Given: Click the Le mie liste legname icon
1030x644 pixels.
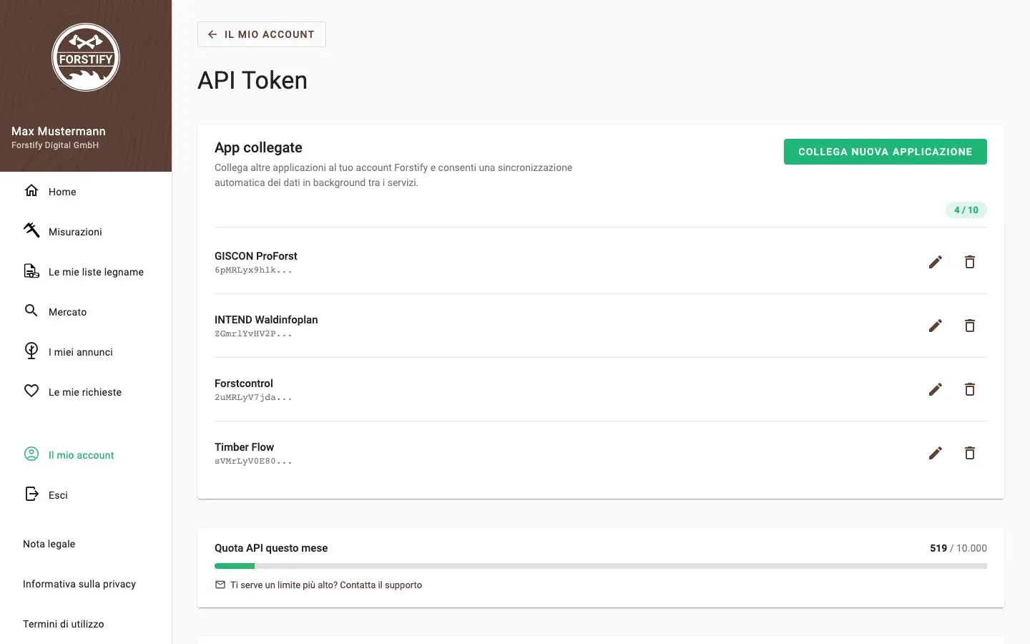Looking at the screenshot, I should pyautogui.click(x=31, y=270).
